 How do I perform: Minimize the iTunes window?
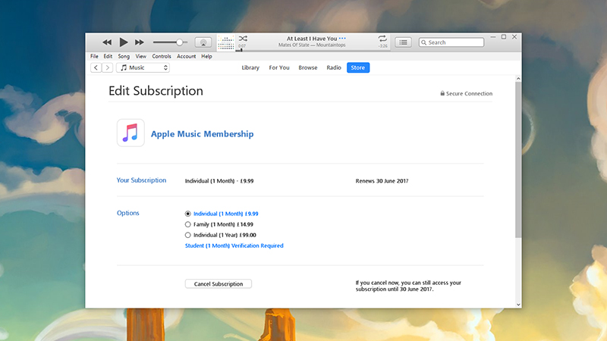point(492,37)
